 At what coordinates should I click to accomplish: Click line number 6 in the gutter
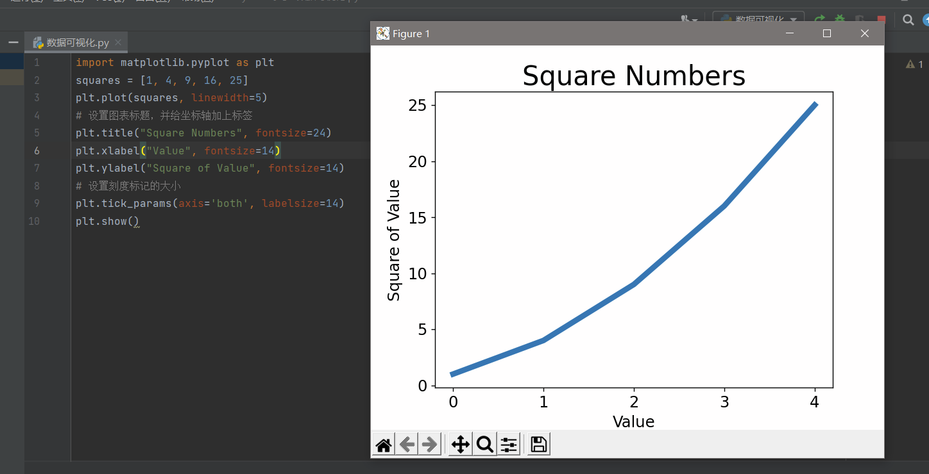tap(37, 151)
